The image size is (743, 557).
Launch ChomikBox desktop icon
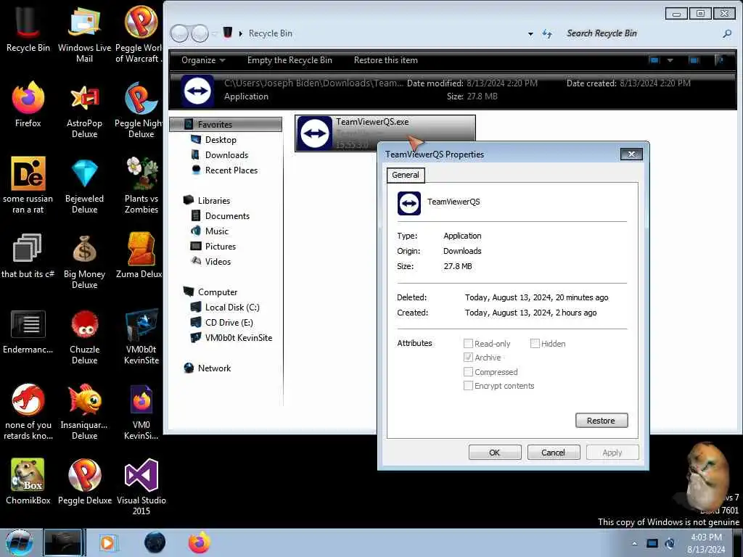[x=28, y=482]
